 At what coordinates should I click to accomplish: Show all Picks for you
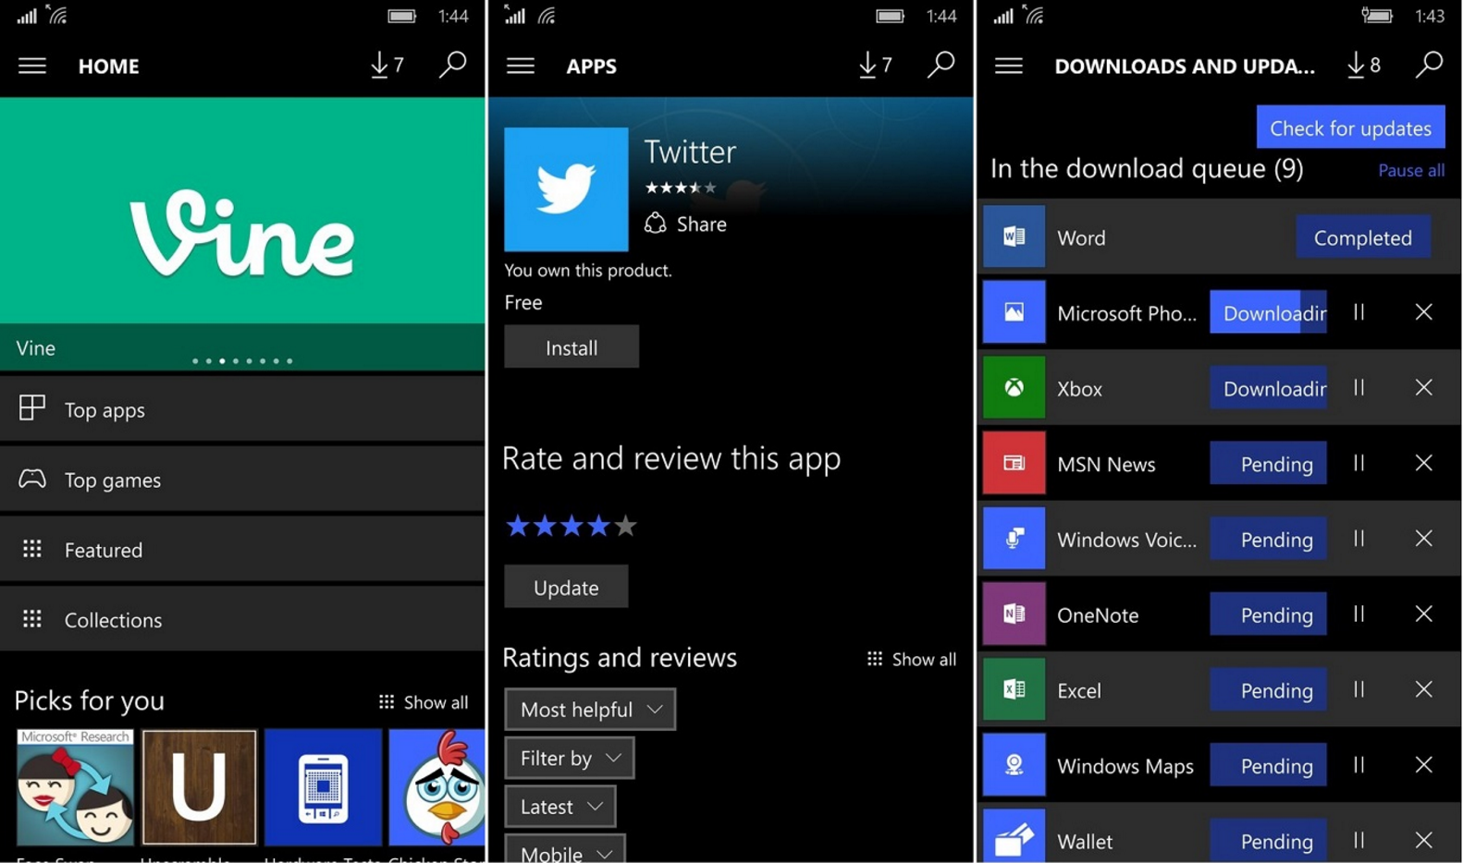coord(424,702)
